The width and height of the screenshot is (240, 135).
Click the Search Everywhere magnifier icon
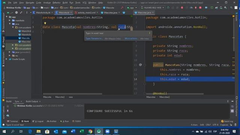[x=231, y=7]
